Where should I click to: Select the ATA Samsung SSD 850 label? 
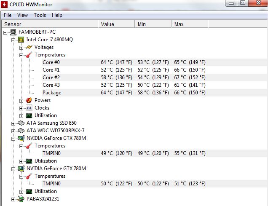[51, 123]
